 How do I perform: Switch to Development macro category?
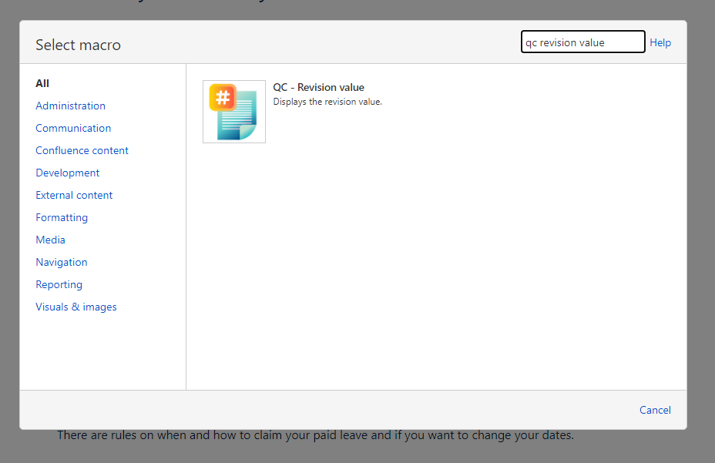click(x=68, y=173)
